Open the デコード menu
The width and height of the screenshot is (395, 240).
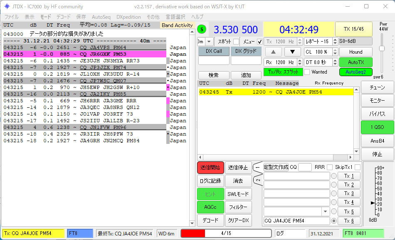64,17
